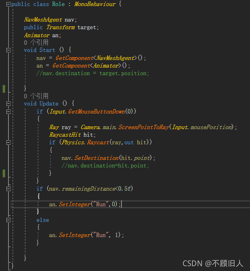Click nav.remainingDistance<0.5f condition

pyautogui.click(x=90, y=189)
